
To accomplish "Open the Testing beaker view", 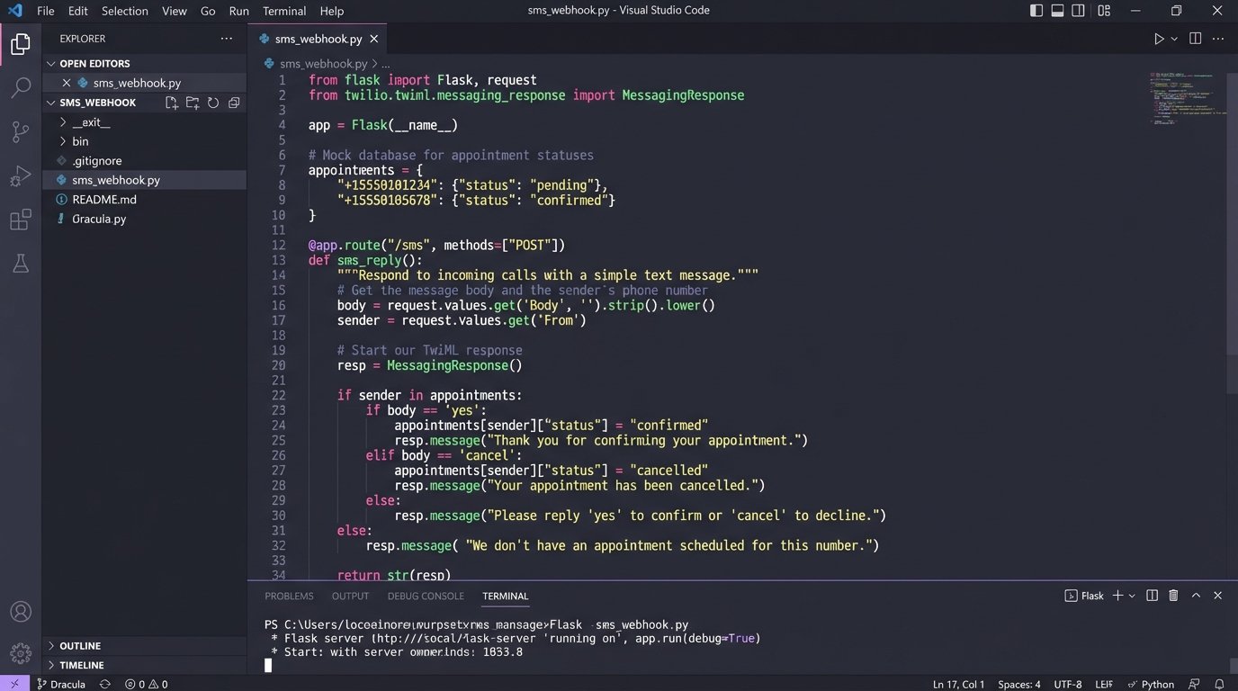I will pyautogui.click(x=20, y=263).
